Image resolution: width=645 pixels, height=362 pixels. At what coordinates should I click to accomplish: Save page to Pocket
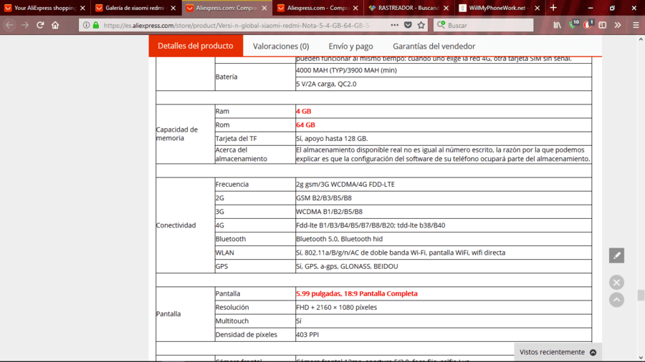pos(408,25)
